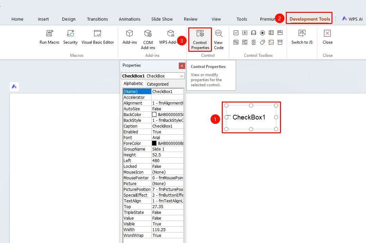Open the Development Tools ribbon tab
The width and height of the screenshot is (366, 243).
310,19
